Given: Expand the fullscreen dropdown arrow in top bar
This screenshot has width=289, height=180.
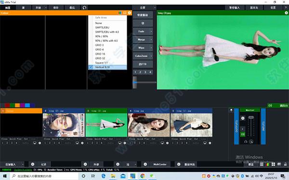Looking at the screenshot, I should coord(155,8).
